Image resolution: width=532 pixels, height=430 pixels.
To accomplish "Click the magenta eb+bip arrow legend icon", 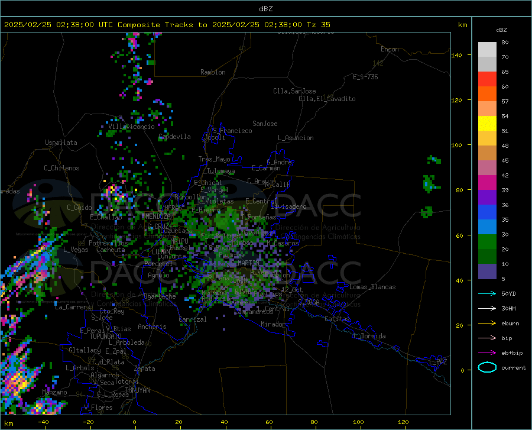I will coord(487,353).
